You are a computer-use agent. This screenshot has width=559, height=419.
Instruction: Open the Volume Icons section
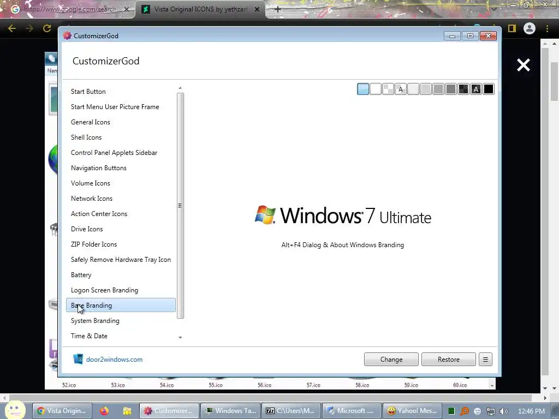pos(121,183)
